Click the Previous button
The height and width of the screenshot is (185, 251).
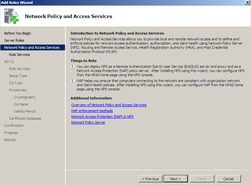click(150, 179)
